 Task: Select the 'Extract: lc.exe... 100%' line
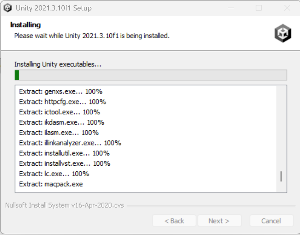click(54, 174)
